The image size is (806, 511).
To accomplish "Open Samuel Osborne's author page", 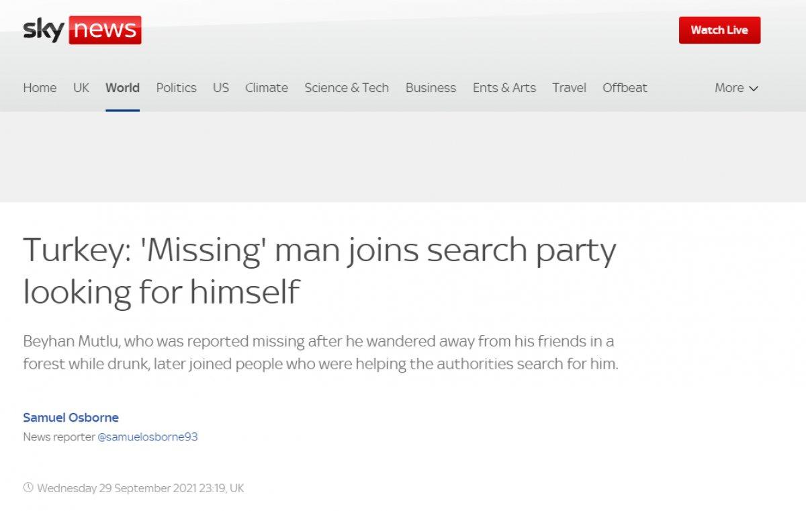I will tap(71, 418).
